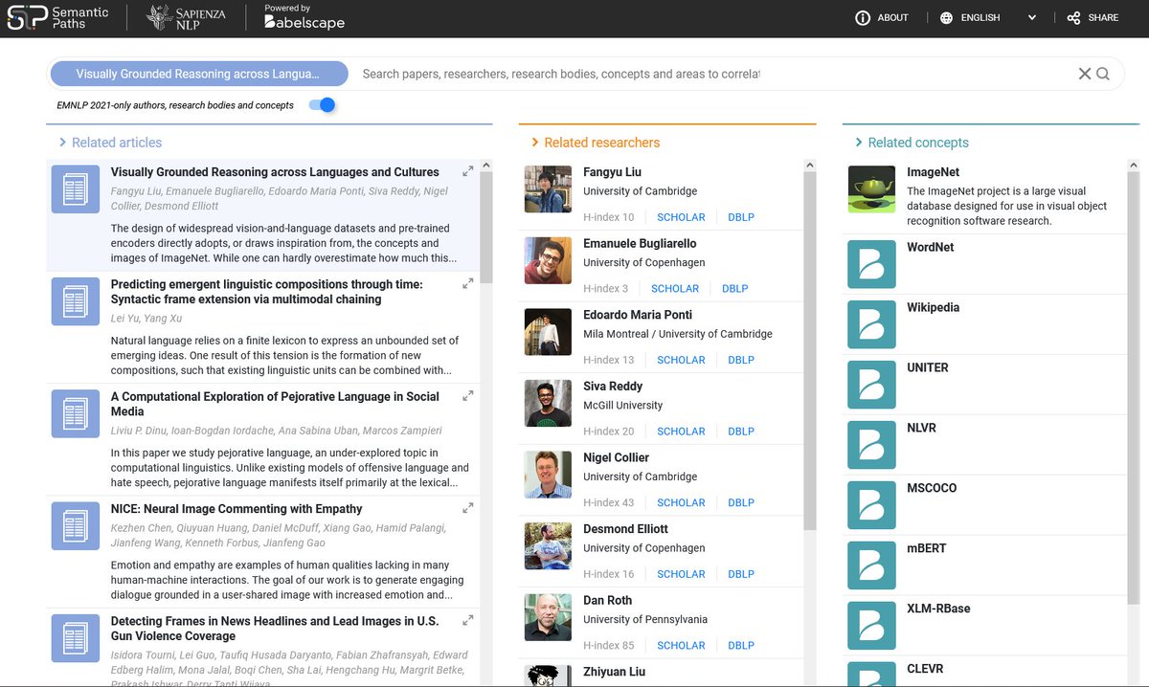Focus the search papers input field
Image resolution: width=1149 pixels, height=687 pixels.
[x=709, y=74]
